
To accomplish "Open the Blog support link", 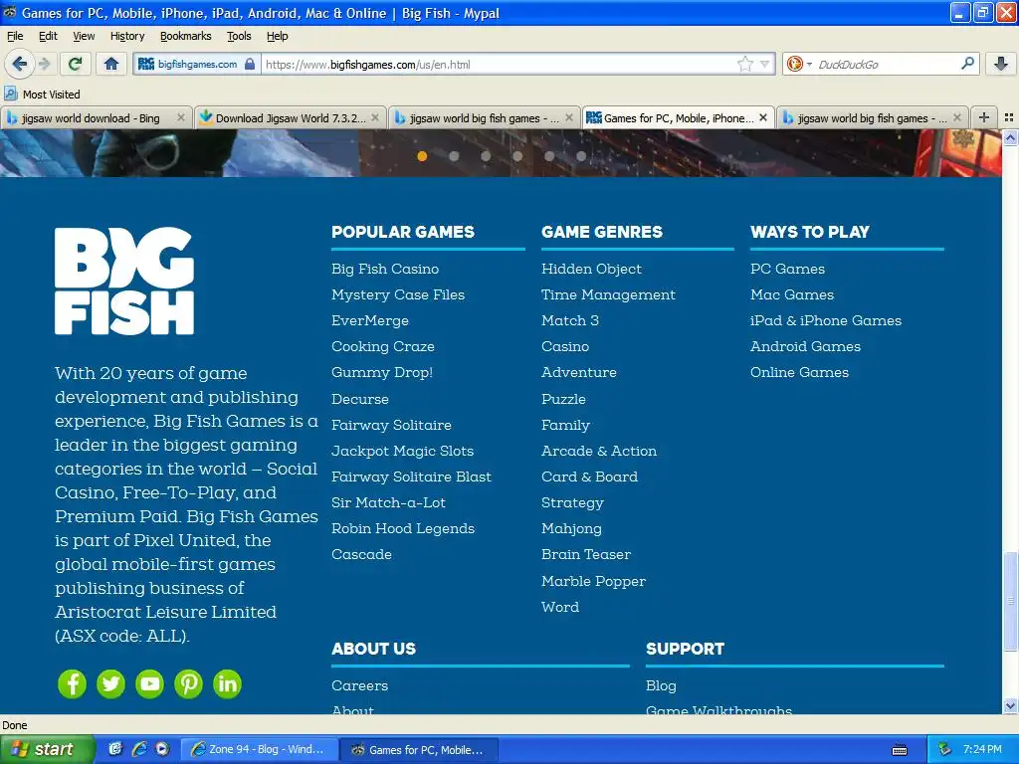I will click(x=661, y=685).
